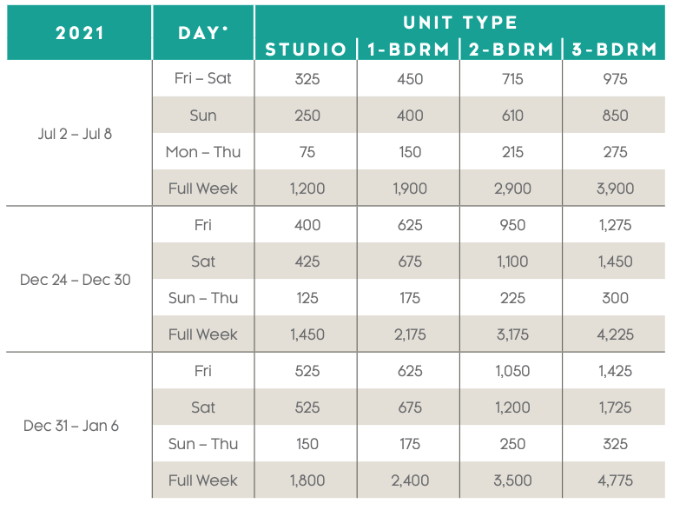Viewport: 673px width, 510px height.
Task: Click the 1-BDRM column heading
Action: 409,50
